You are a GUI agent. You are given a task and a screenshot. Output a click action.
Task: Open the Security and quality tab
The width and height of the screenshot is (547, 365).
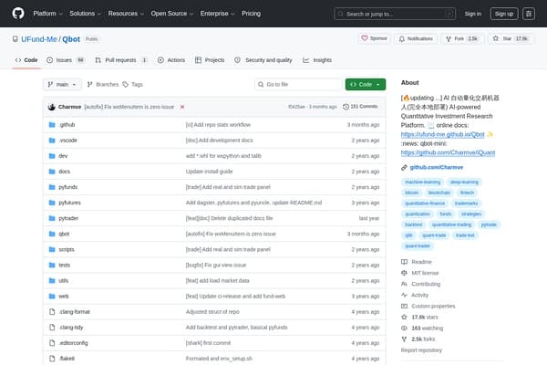263,60
